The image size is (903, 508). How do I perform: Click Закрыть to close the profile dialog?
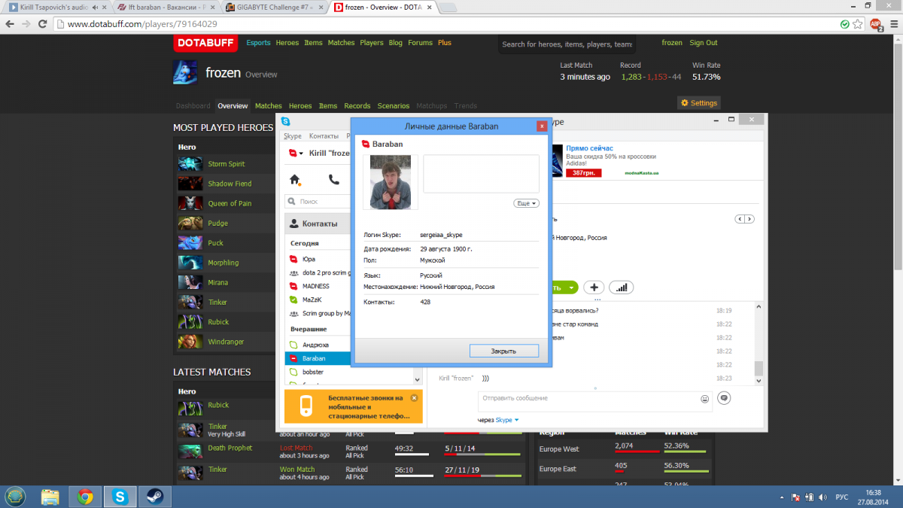504,351
